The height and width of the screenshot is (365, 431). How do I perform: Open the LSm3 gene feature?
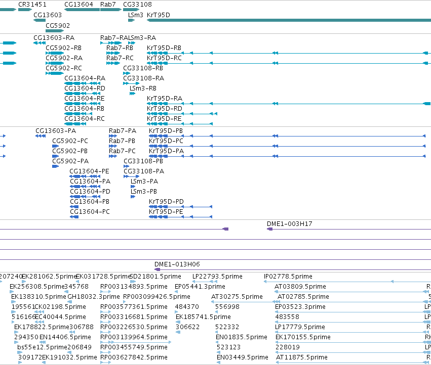click(131, 20)
